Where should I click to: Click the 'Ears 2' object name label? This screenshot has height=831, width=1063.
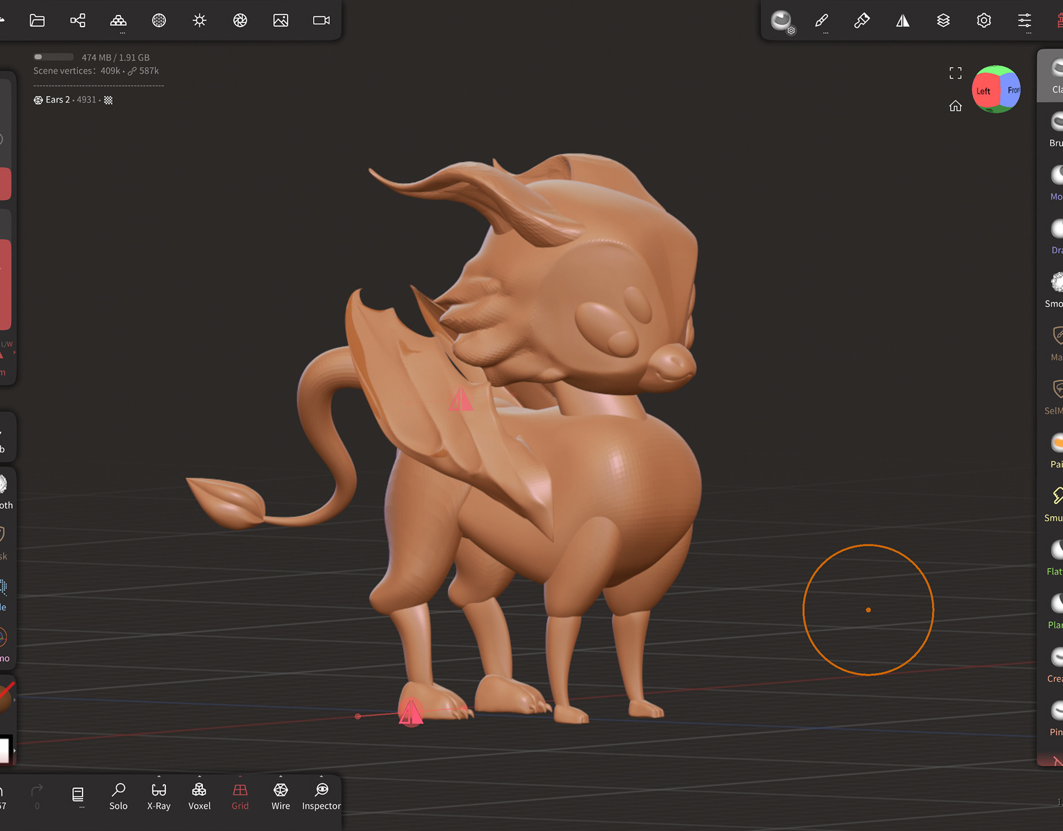tap(57, 100)
